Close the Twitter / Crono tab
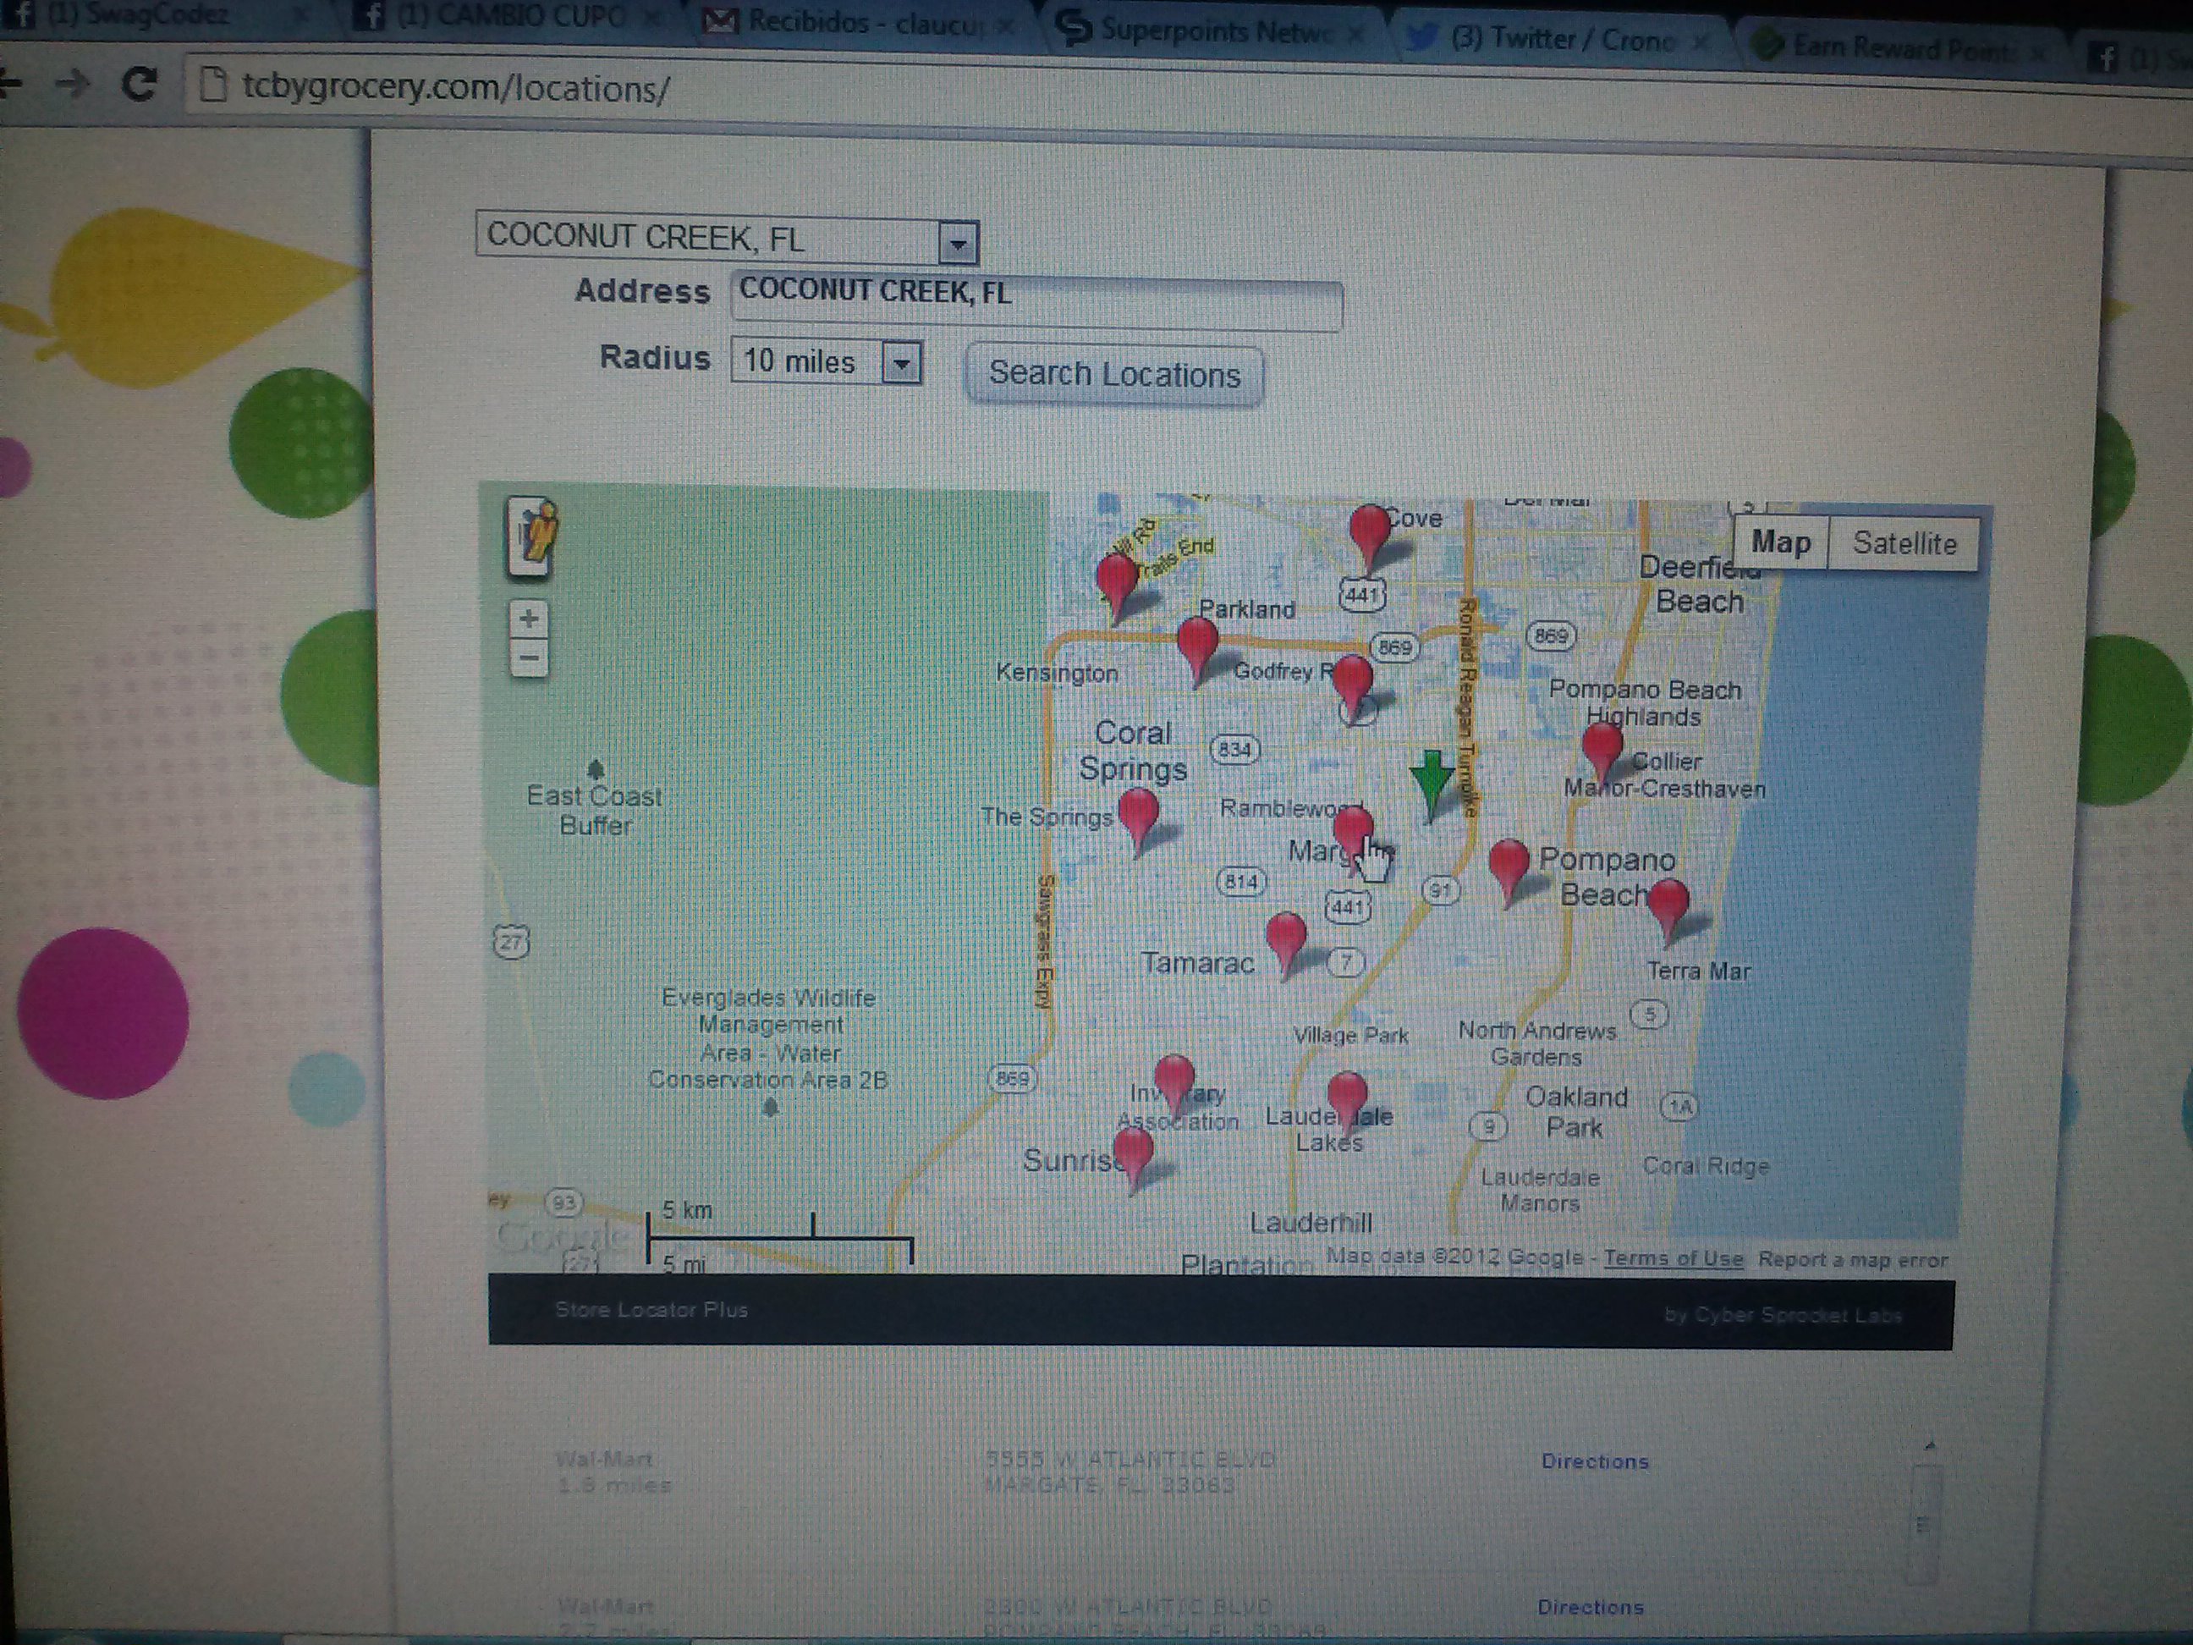Image resolution: width=2193 pixels, height=1645 pixels. tap(1701, 41)
